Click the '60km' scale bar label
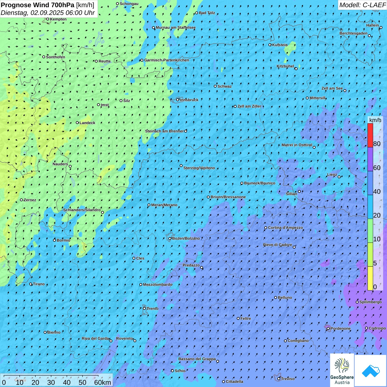 tap(103, 382)
